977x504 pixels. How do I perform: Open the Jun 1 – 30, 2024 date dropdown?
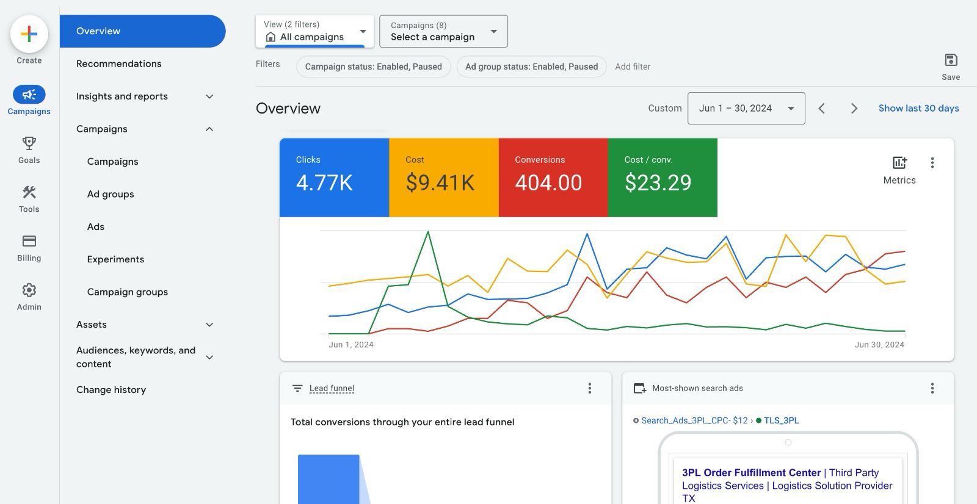[746, 109]
